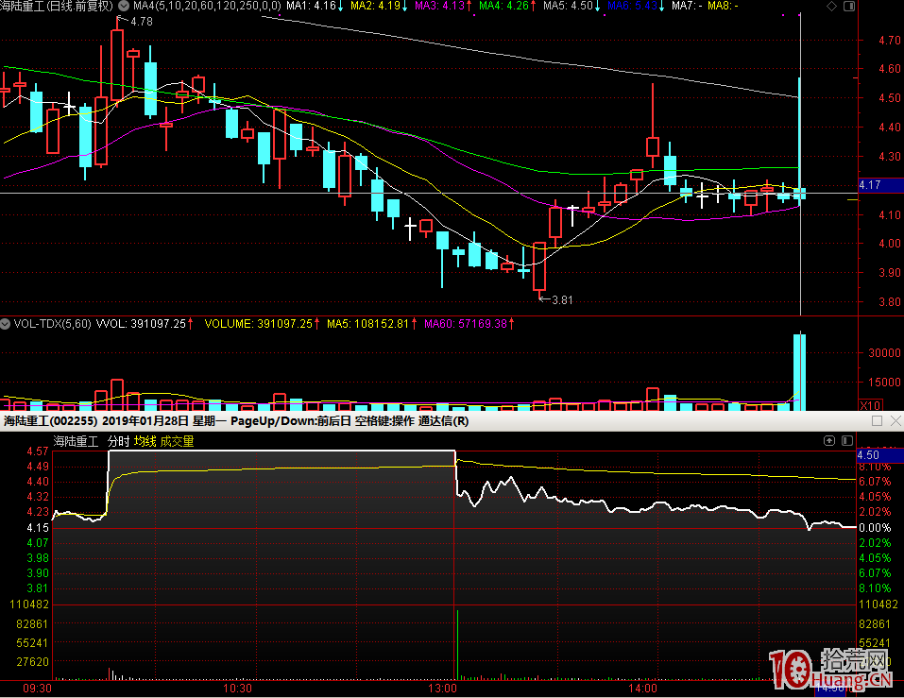Screen dimensions: 904x698
Task: Close the intraday popup window
Action: (x=894, y=420)
